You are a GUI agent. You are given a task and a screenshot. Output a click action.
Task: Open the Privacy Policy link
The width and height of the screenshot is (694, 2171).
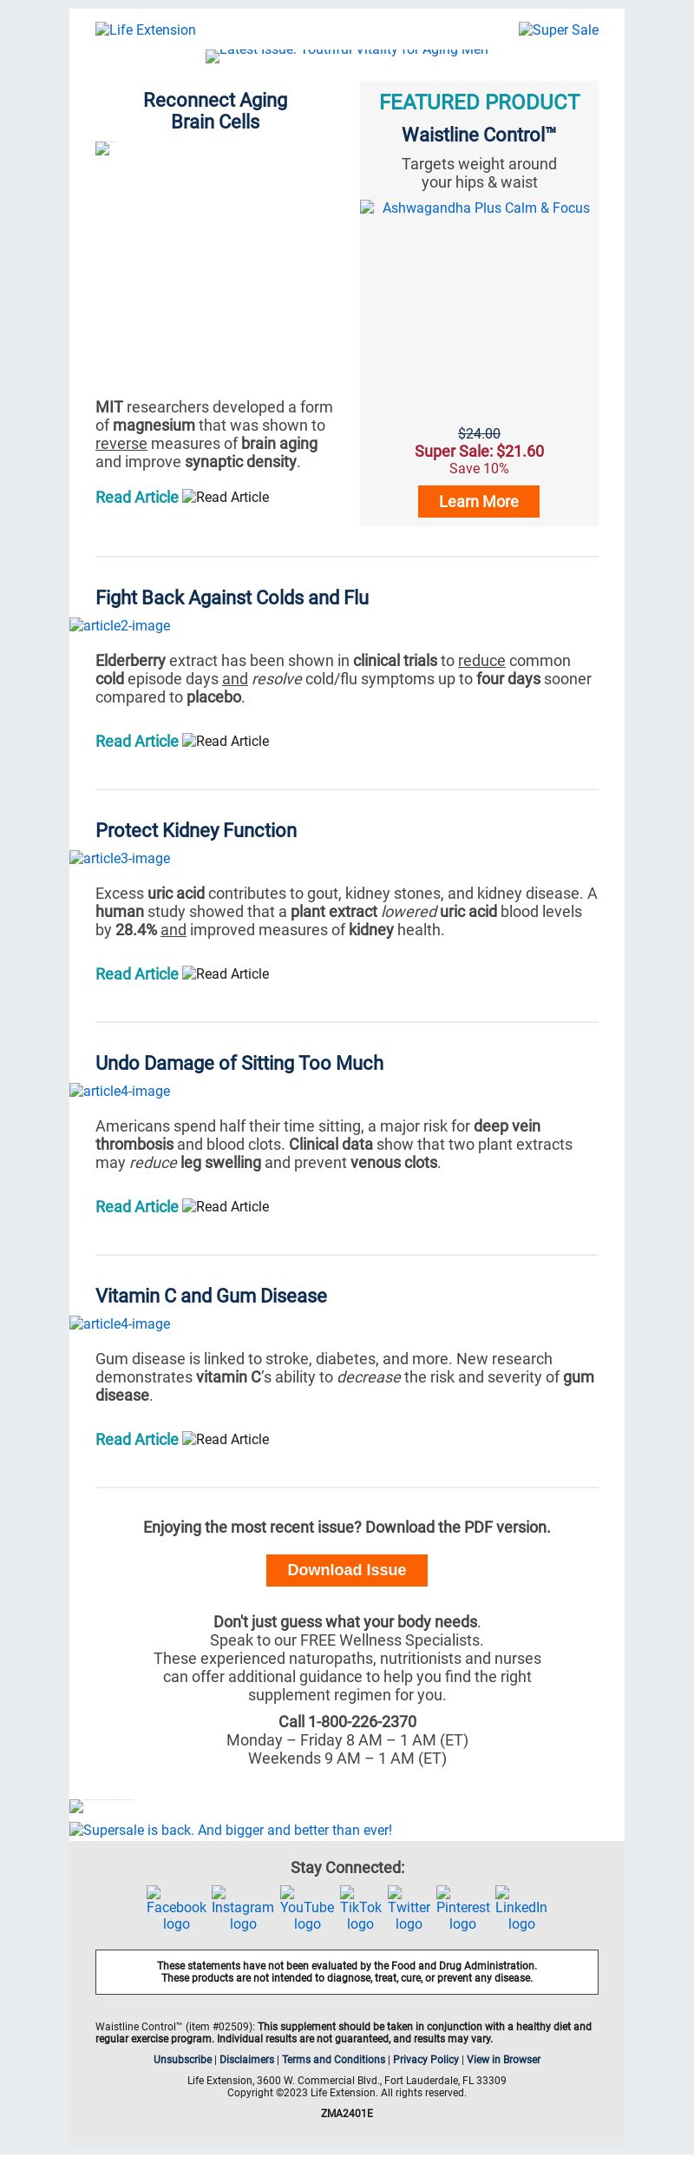coord(425,2059)
